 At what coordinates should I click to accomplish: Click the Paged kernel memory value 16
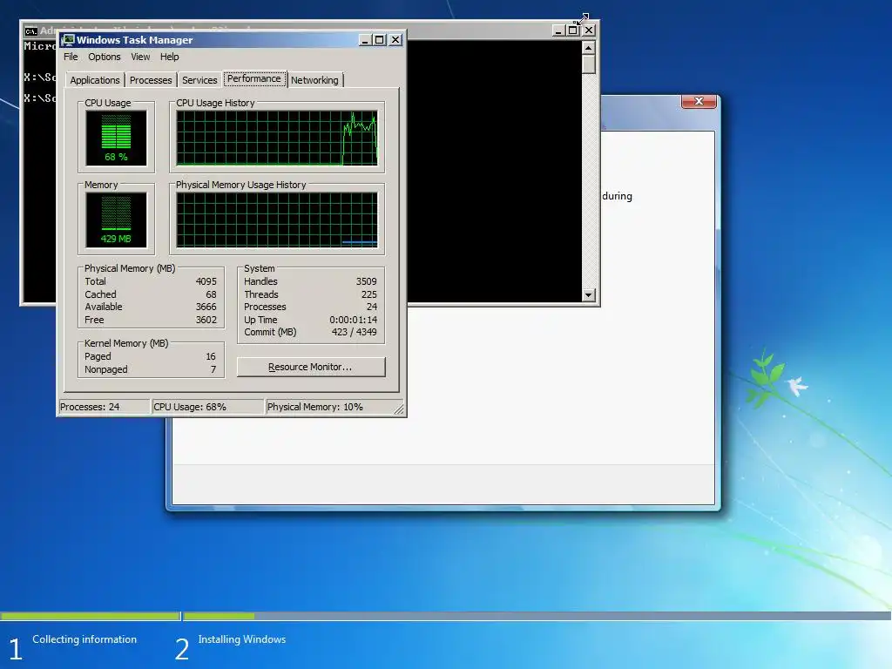[x=211, y=356]
